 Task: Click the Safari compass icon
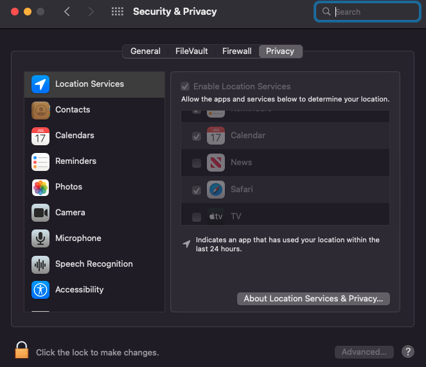216,190
